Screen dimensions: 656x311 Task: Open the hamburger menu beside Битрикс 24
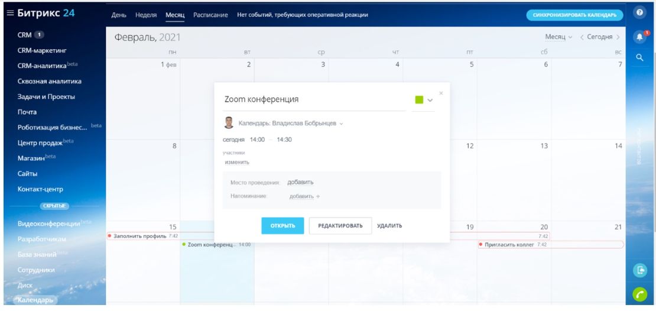pos(10,13)
